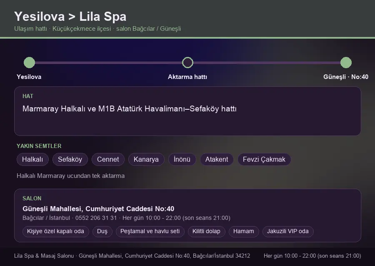Image resolution: width=375 pixels, height=266 pixels.
Task: Click the Ulaşım hattı subtitle line
Action: click(x=97, y=29)
